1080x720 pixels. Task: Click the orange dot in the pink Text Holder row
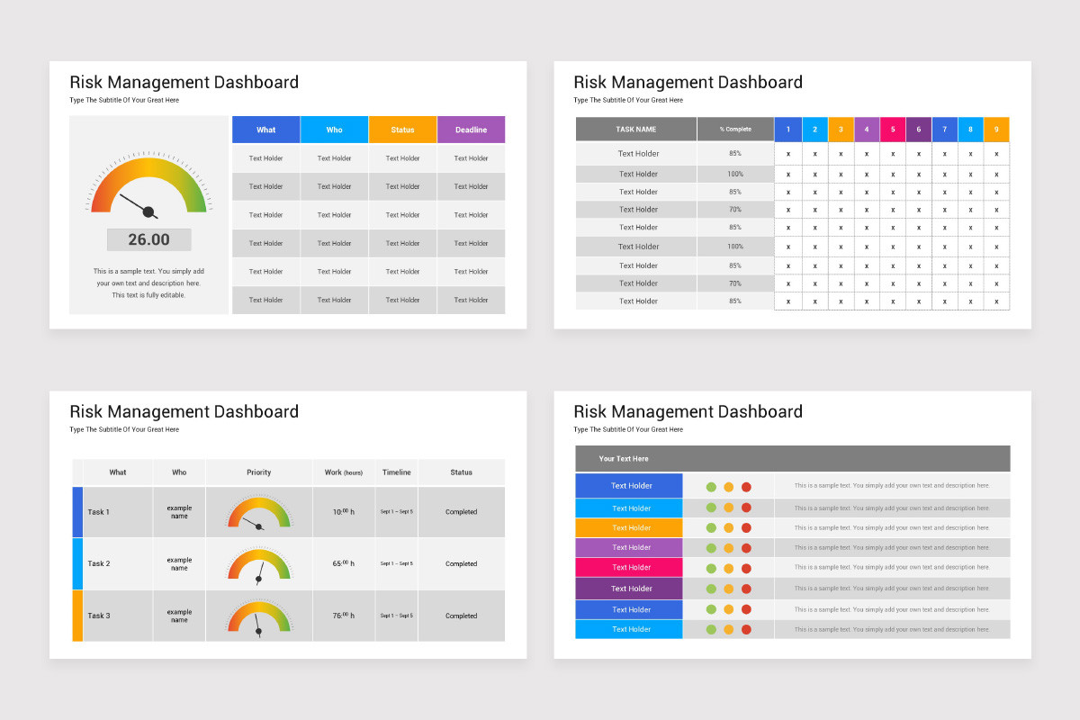coord(729,568)
